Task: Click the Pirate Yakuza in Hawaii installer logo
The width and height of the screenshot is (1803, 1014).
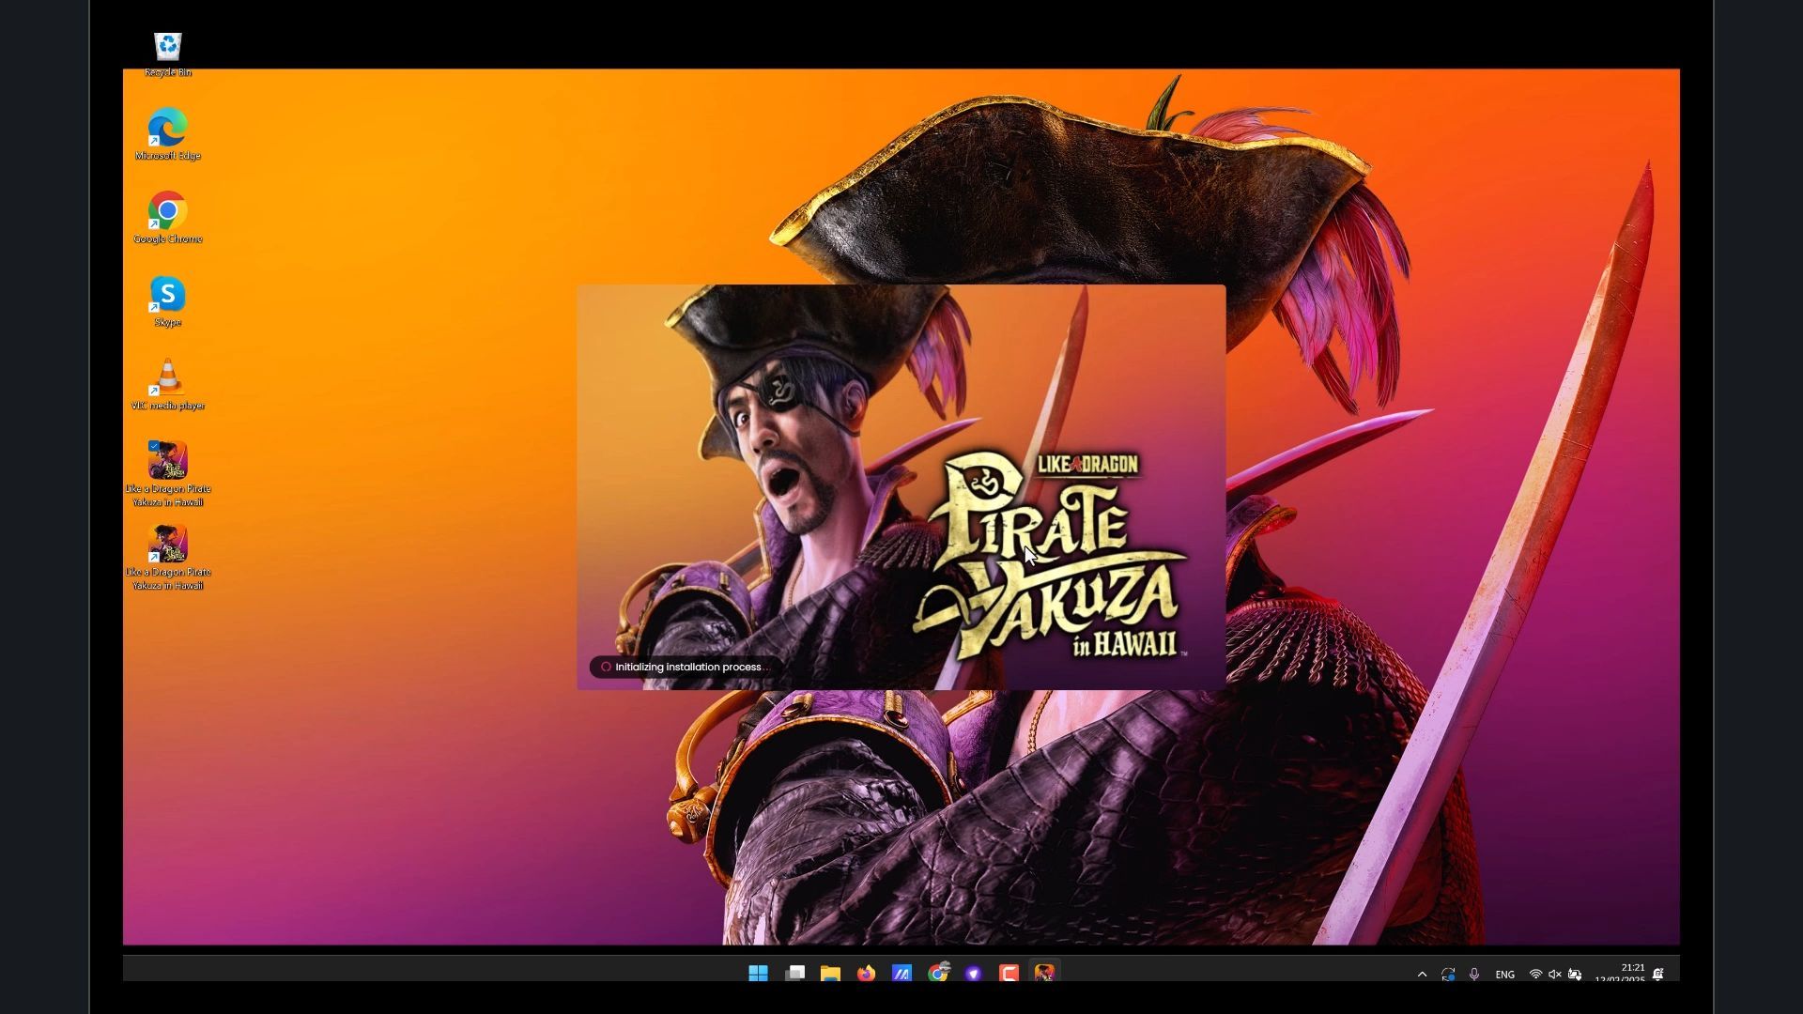Action: coord(1050,556)
